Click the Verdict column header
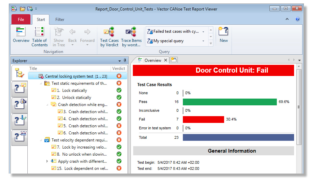 click(119, 69)
